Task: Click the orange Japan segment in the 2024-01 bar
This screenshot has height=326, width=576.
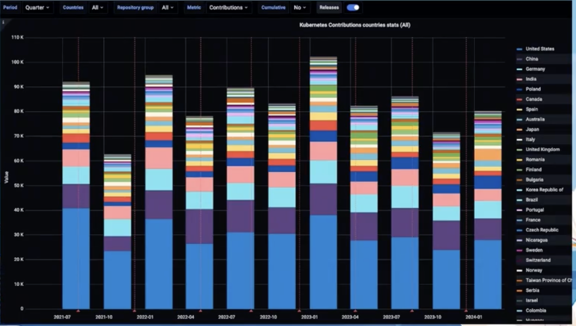Action: 488,155
